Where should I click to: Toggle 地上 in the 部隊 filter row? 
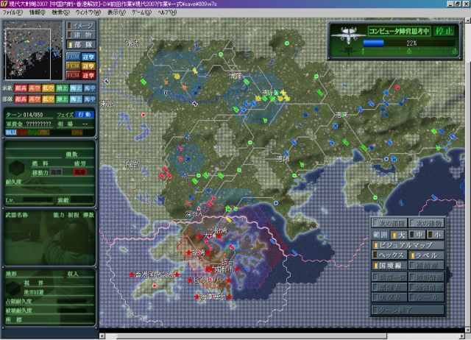tap(62, 99)
